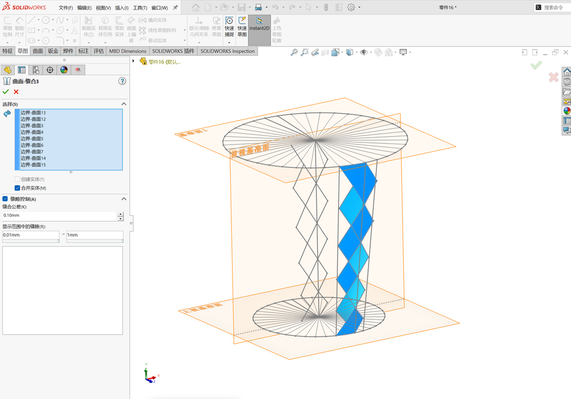571x399 pixels.
Task: Select 边界-曲面15 in the selection list
Action: pyautogui.click(x=33, y=165)
